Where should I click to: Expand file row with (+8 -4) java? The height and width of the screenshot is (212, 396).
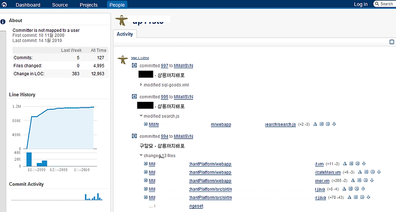[x=146, y=189]
